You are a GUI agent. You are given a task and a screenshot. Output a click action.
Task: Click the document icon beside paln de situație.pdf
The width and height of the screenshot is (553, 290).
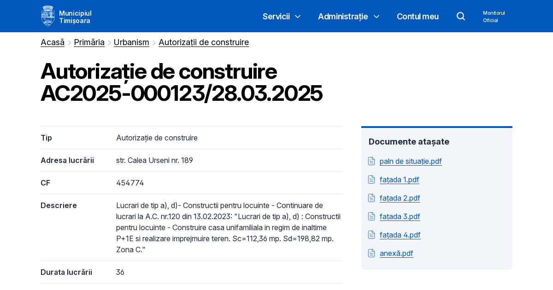371,161
